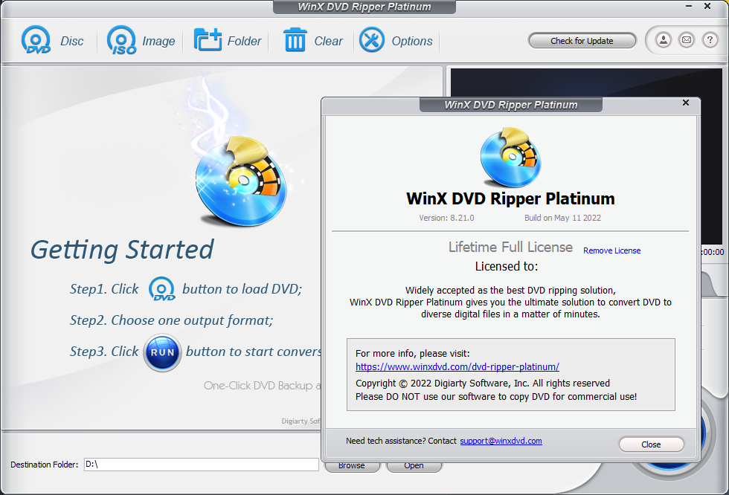Click the Open button near destination folder
Screen dimensions: 729x495
pos(414,466)
